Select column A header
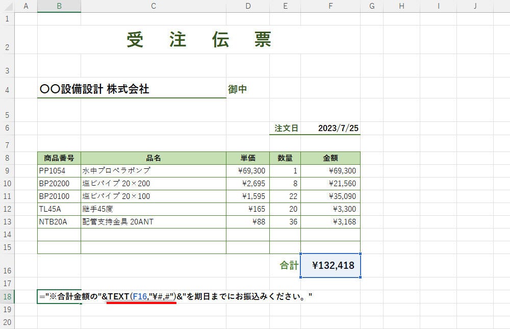 coord(26,6)
